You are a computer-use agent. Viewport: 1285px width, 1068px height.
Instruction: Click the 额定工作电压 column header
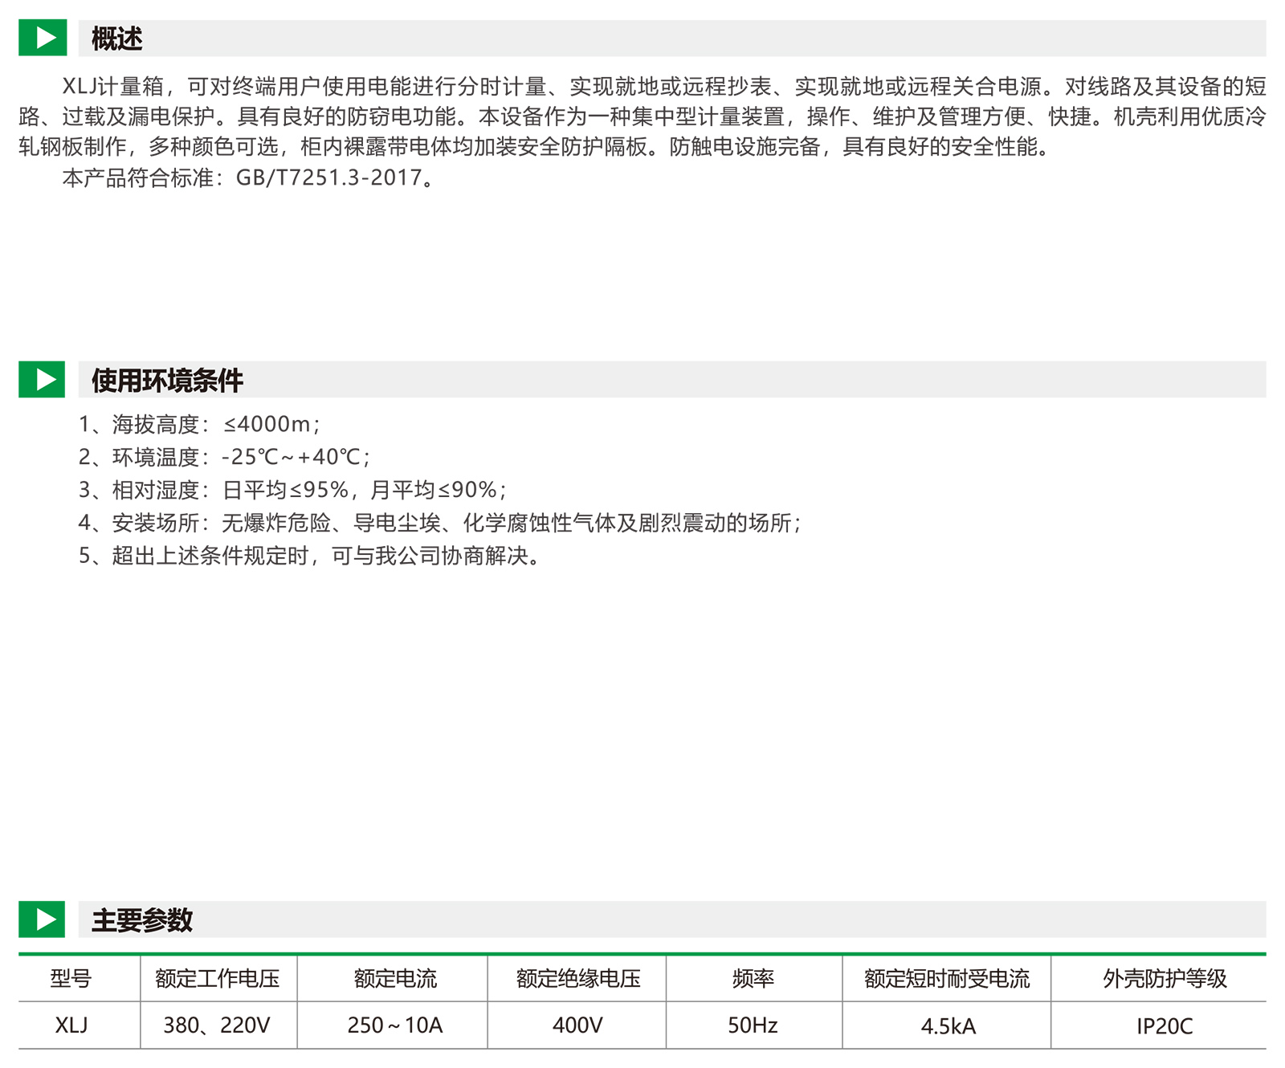(218, 978)
